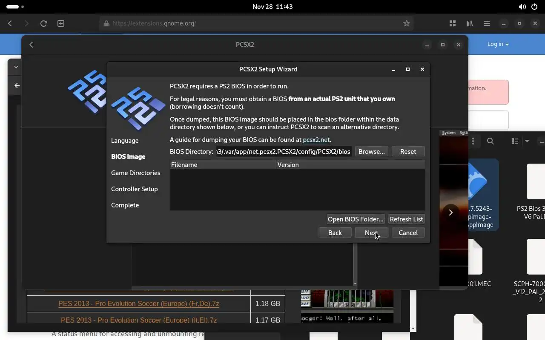Click the file manager search icon
The height and width of the screenshot is (340, 545).
490,141
